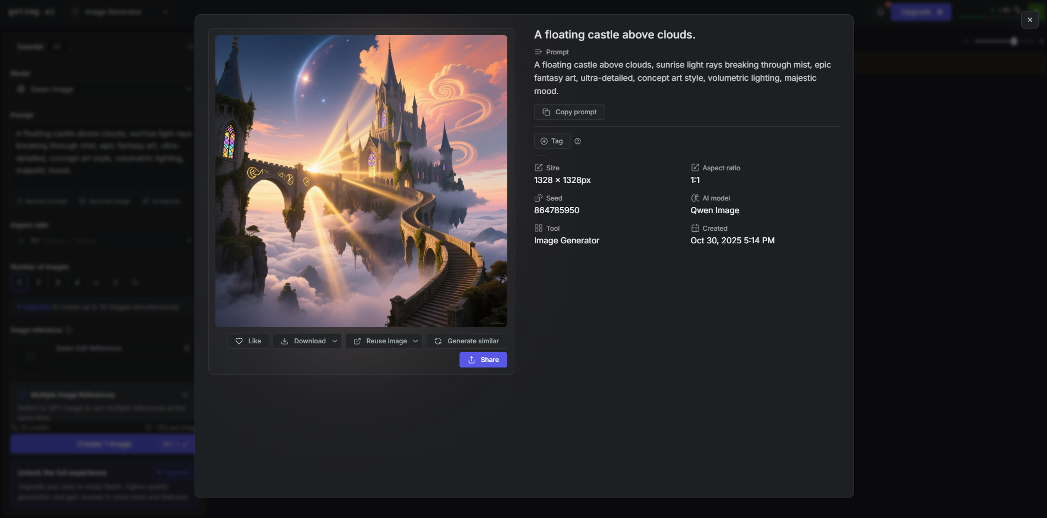Select the seed value 864785950
Screen dimensions: 1047x518
(557, 210)
